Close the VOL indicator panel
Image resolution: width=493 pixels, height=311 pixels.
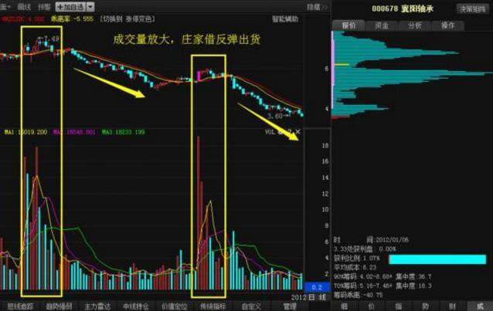pos(298,132)
